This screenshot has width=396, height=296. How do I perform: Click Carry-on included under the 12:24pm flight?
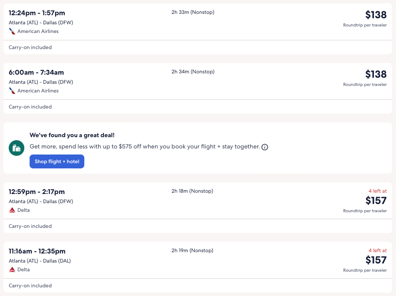30,47
